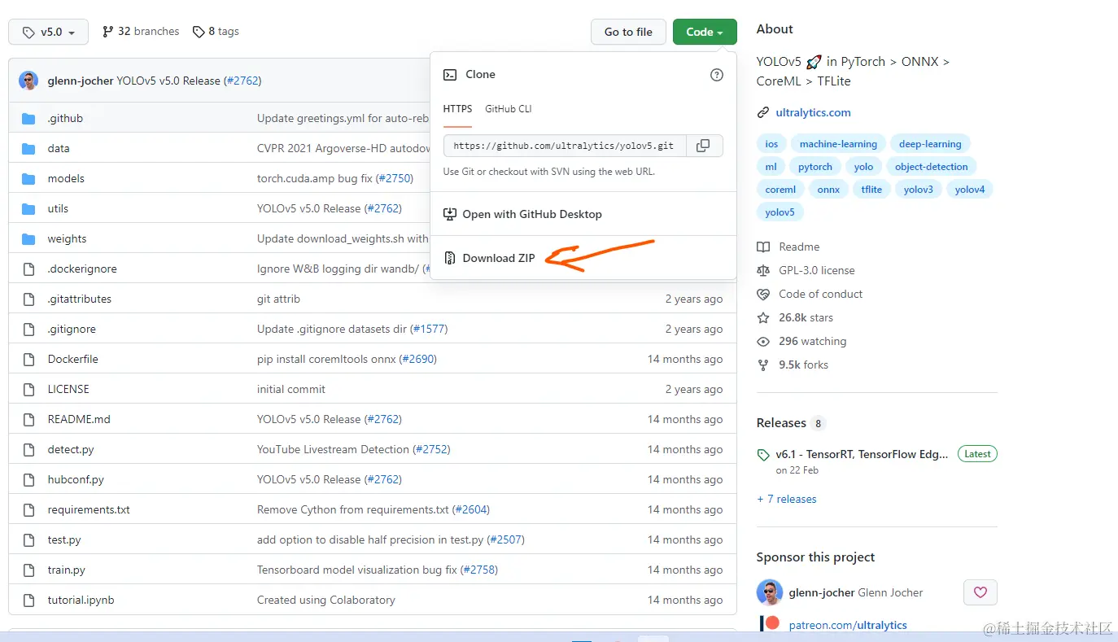Switch to the HTTPS clone tab
This screenshot has height=642, width=1118.
(x=458, y=109)
